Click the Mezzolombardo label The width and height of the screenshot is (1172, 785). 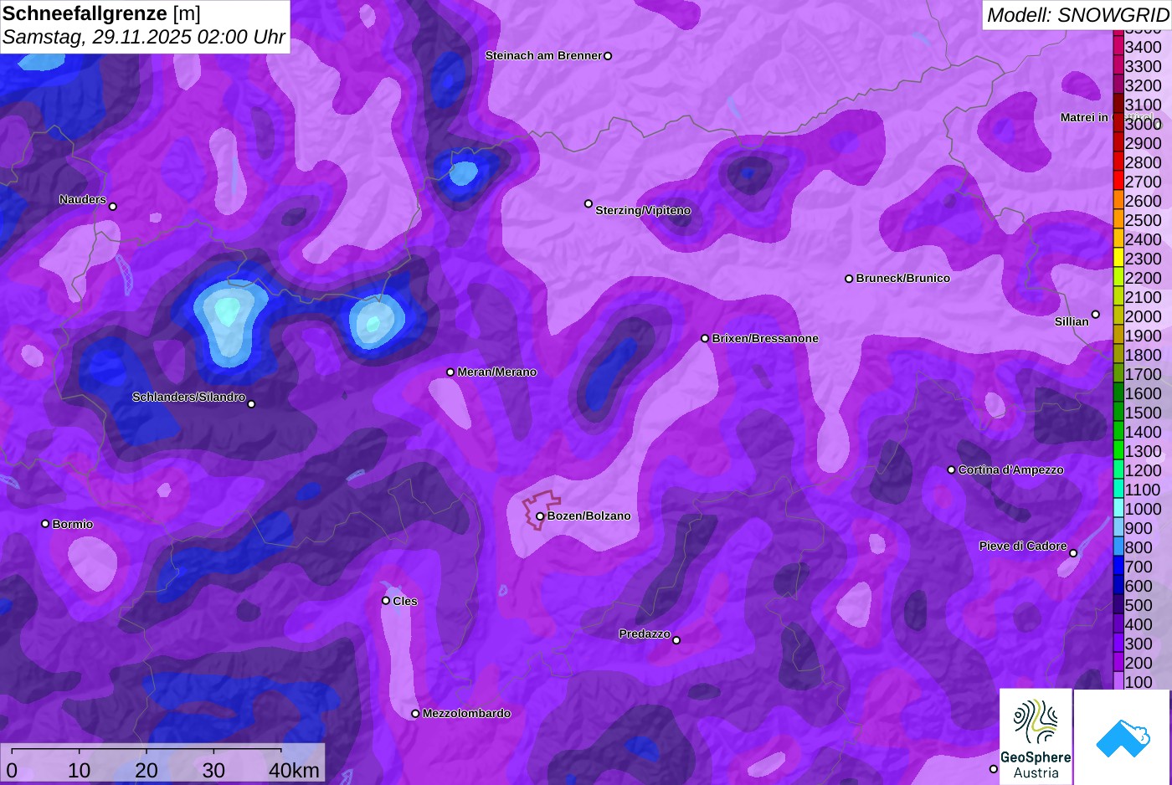[466, 713]
